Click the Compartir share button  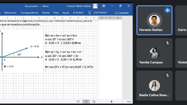(122, 13)
